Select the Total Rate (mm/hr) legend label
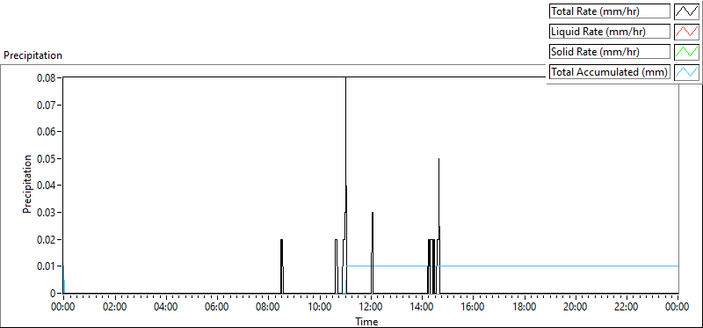 click(610, 11)
